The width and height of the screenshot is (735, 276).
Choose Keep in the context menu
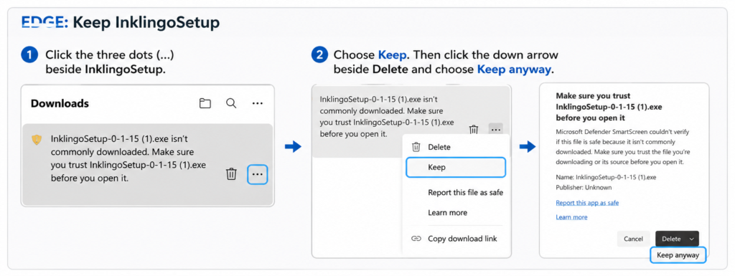click(x=456, y=167)
